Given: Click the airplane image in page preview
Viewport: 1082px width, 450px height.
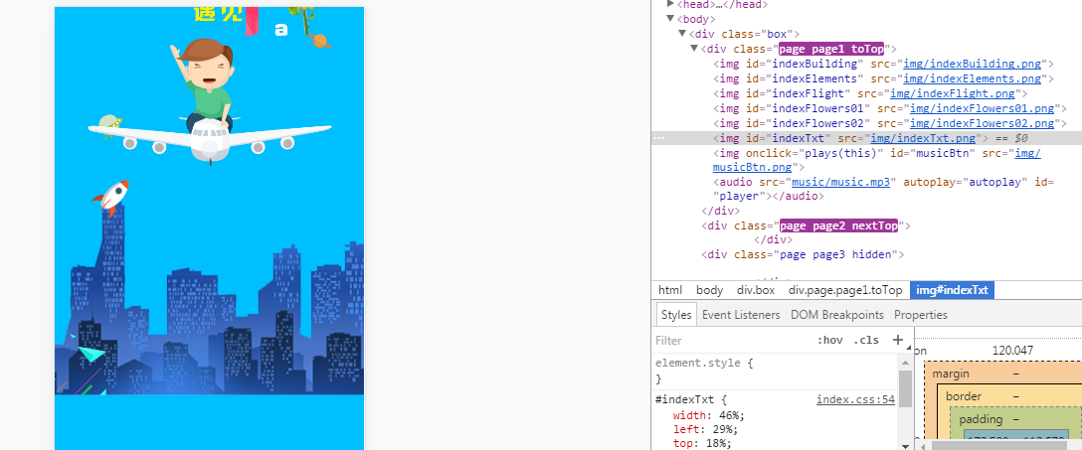Looking at the screenshot, I should [210, 100].
